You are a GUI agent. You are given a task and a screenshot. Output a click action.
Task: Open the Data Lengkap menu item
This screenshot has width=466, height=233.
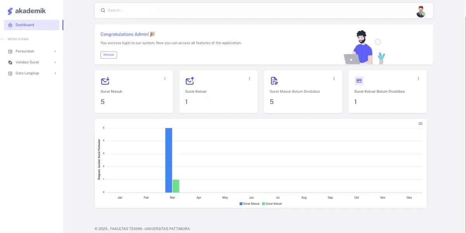click(x=31, y=73)
